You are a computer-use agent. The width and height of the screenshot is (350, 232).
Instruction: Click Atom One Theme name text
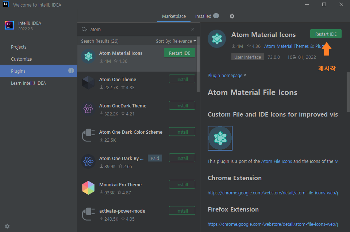click(118, 79)
